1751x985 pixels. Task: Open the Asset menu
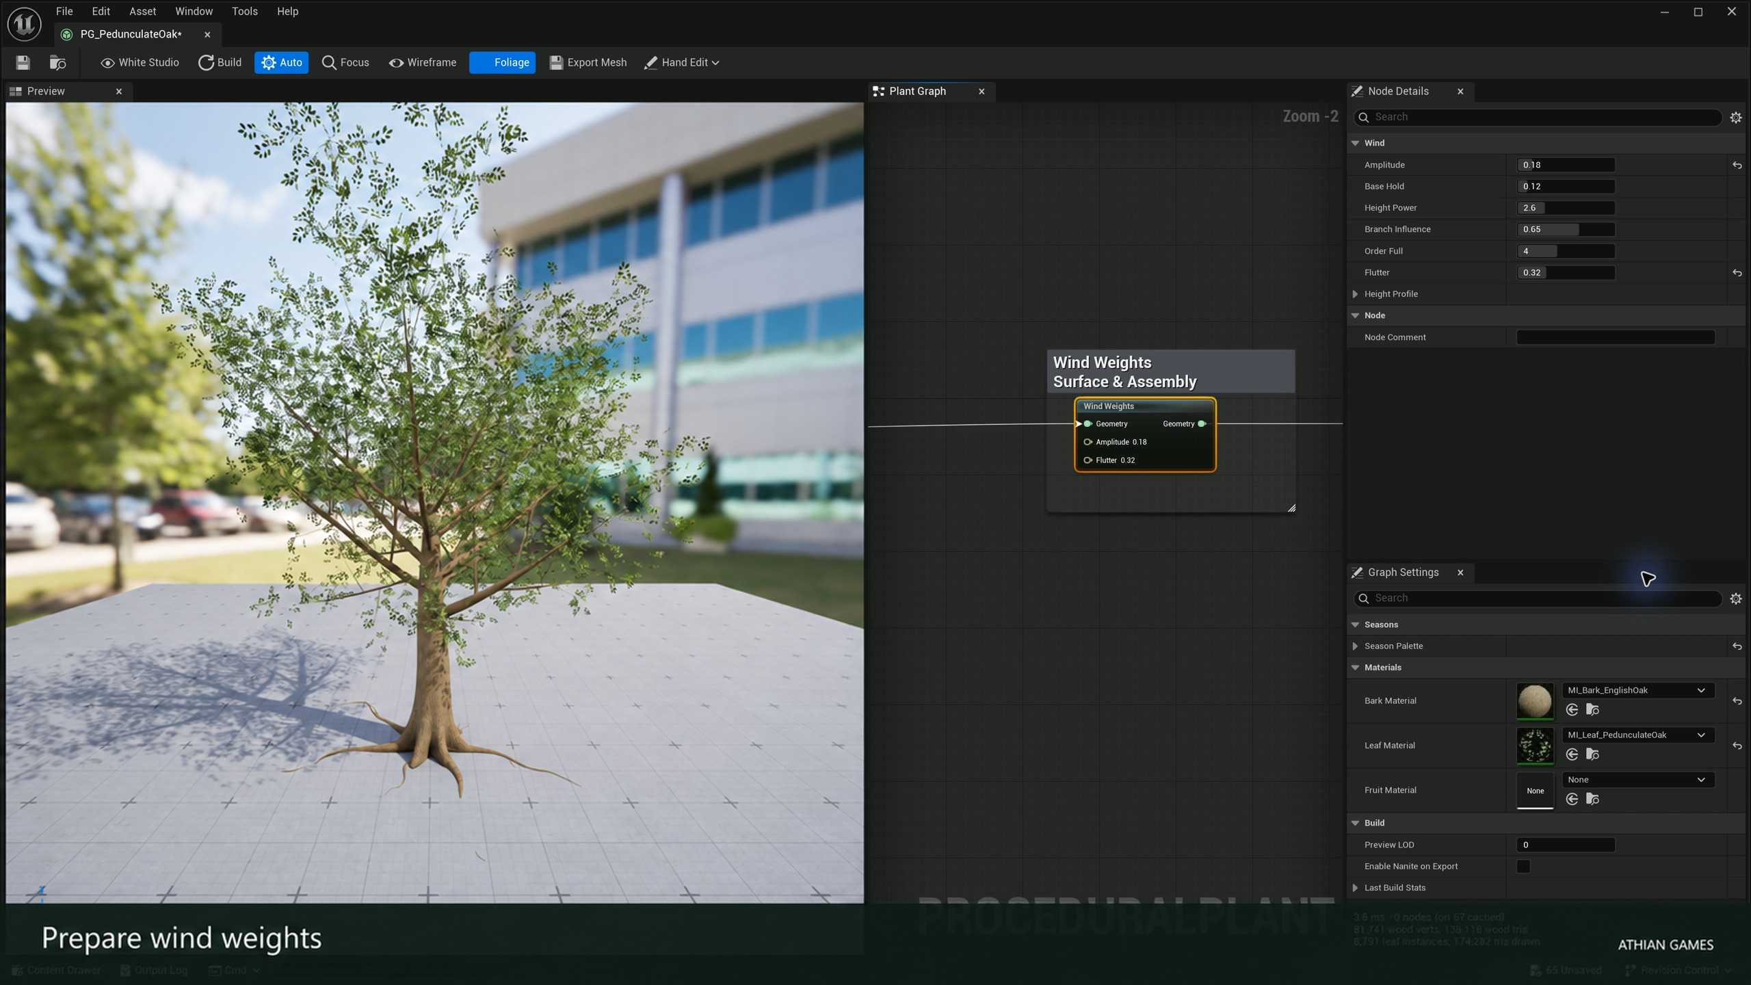(x=142, y=11)
